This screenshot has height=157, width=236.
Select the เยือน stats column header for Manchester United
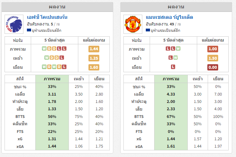(x=218, y=79)
